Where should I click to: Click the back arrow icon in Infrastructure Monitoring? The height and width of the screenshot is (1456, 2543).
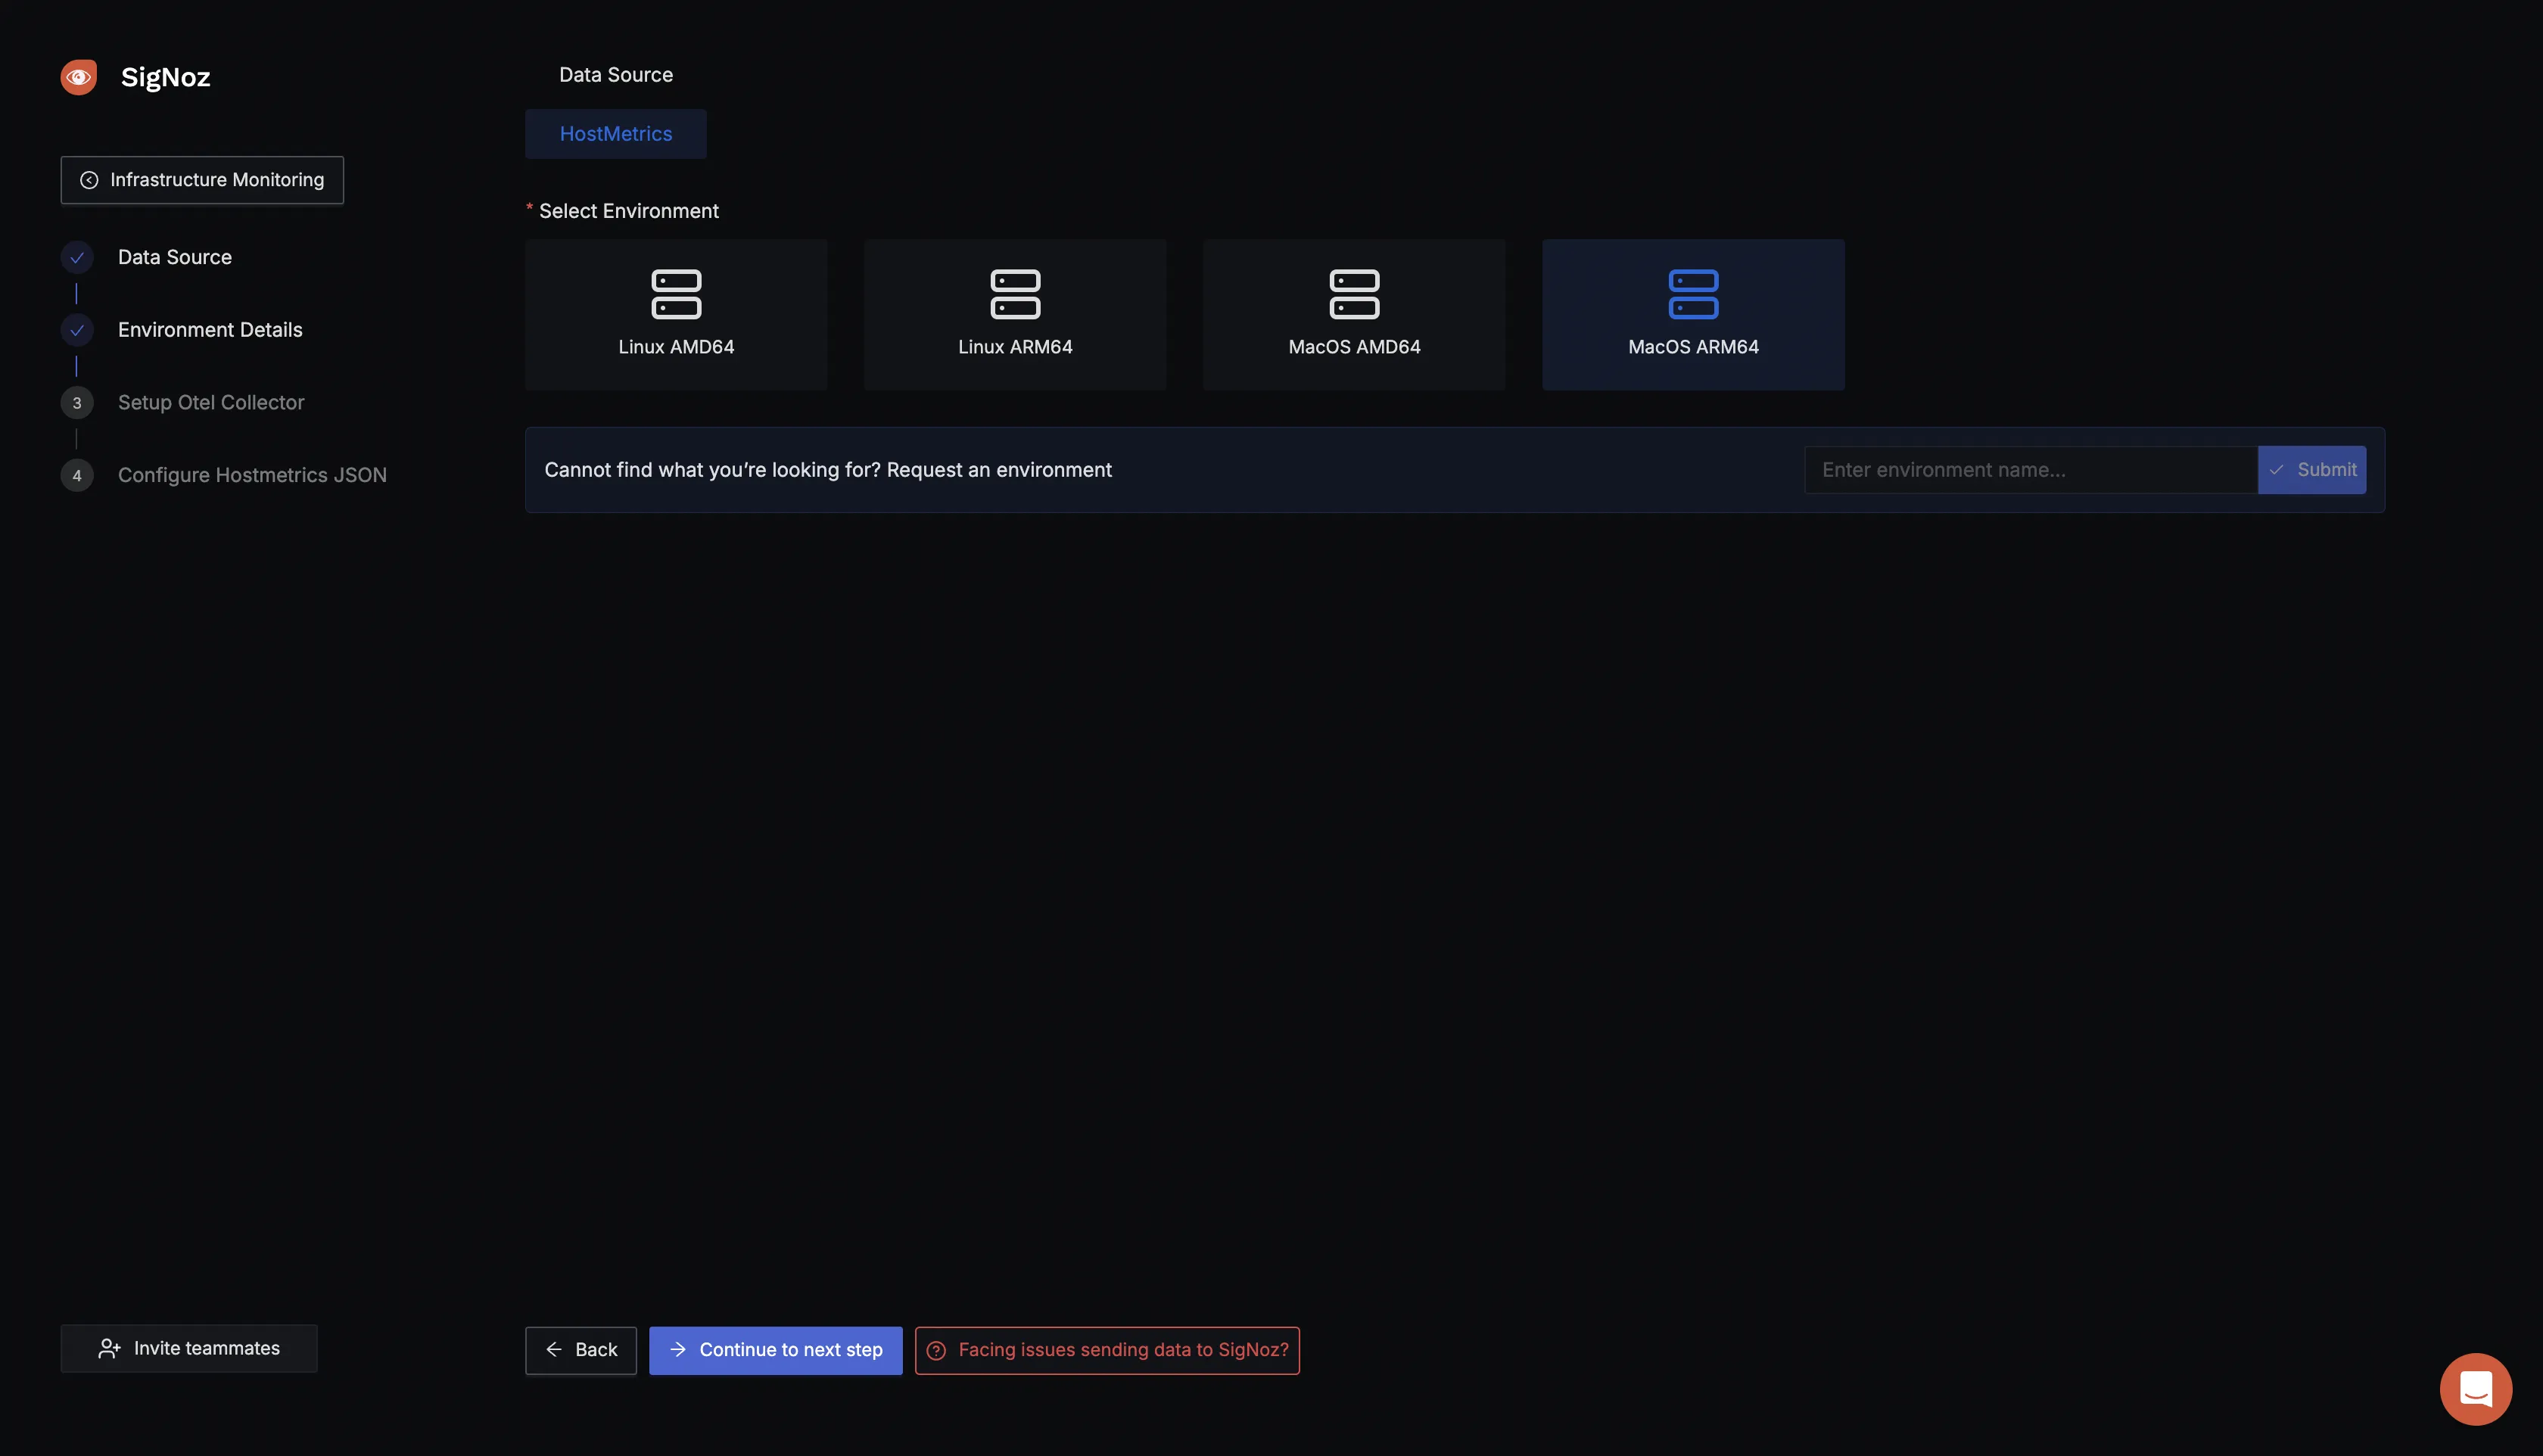pyautogui.click(x=89, y=180)
